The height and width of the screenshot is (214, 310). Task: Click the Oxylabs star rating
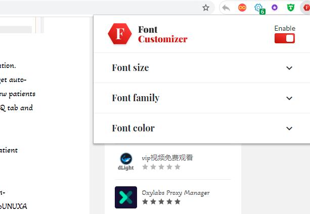161,201
